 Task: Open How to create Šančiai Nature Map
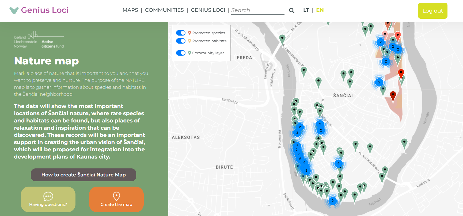point(84,175)
